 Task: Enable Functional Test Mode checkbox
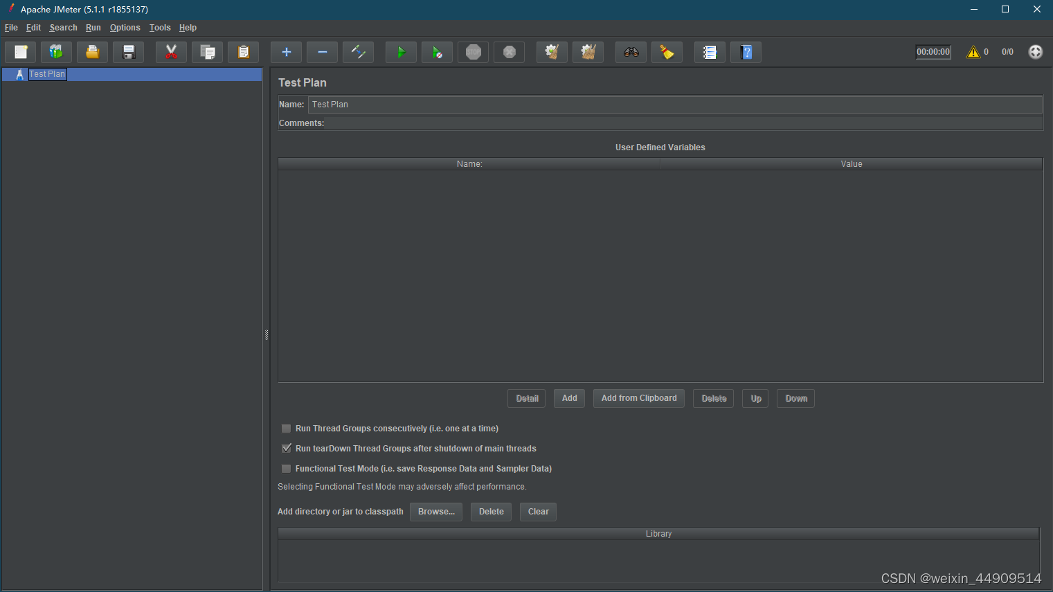pyautogui.click(x=286, y=469)
